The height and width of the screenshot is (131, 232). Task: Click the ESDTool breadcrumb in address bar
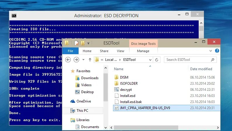[x=129, y=59]
